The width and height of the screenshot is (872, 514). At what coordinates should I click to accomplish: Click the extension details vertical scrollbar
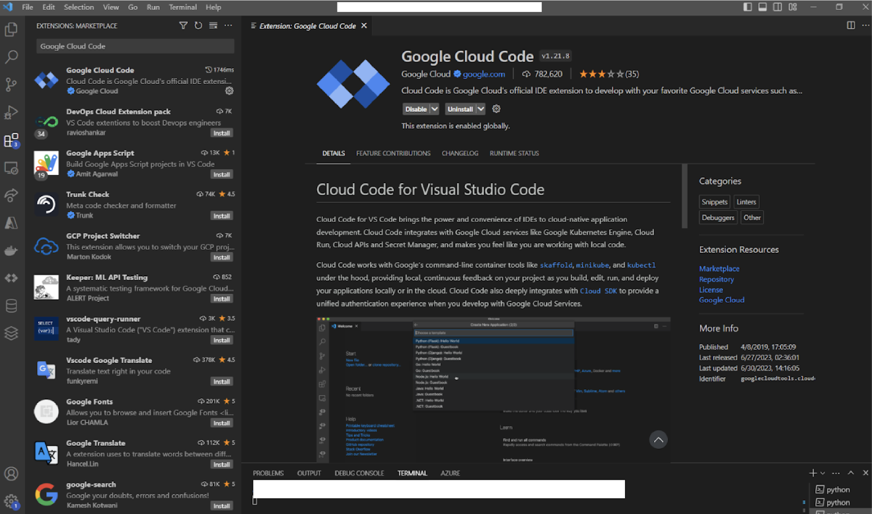pos(685,196)
